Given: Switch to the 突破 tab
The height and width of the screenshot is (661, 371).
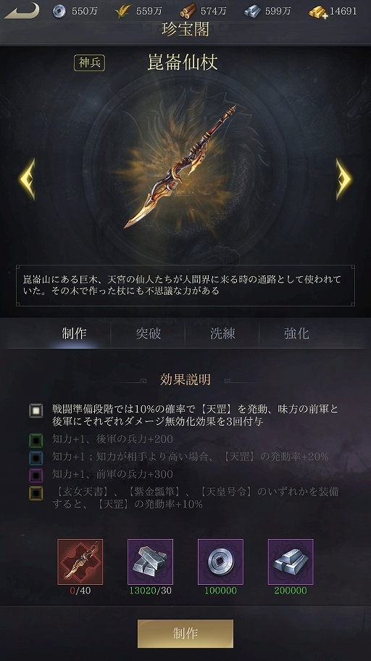Looking at the screenshot, I should (x=148, y=333).
